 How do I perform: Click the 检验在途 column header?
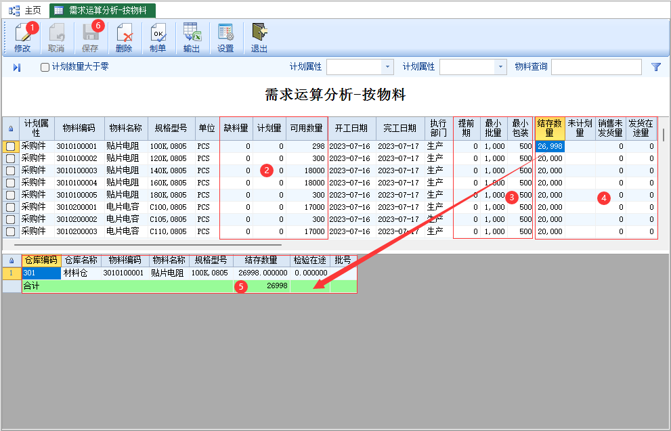coord(310,260)
